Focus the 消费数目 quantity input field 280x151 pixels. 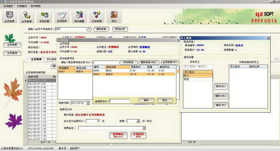[x=119, y=101]
